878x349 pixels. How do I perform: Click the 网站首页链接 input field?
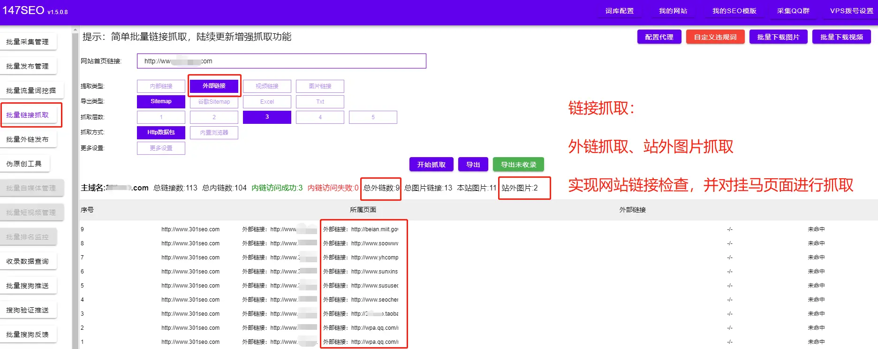pyautogui.click(x=281, y=61)
